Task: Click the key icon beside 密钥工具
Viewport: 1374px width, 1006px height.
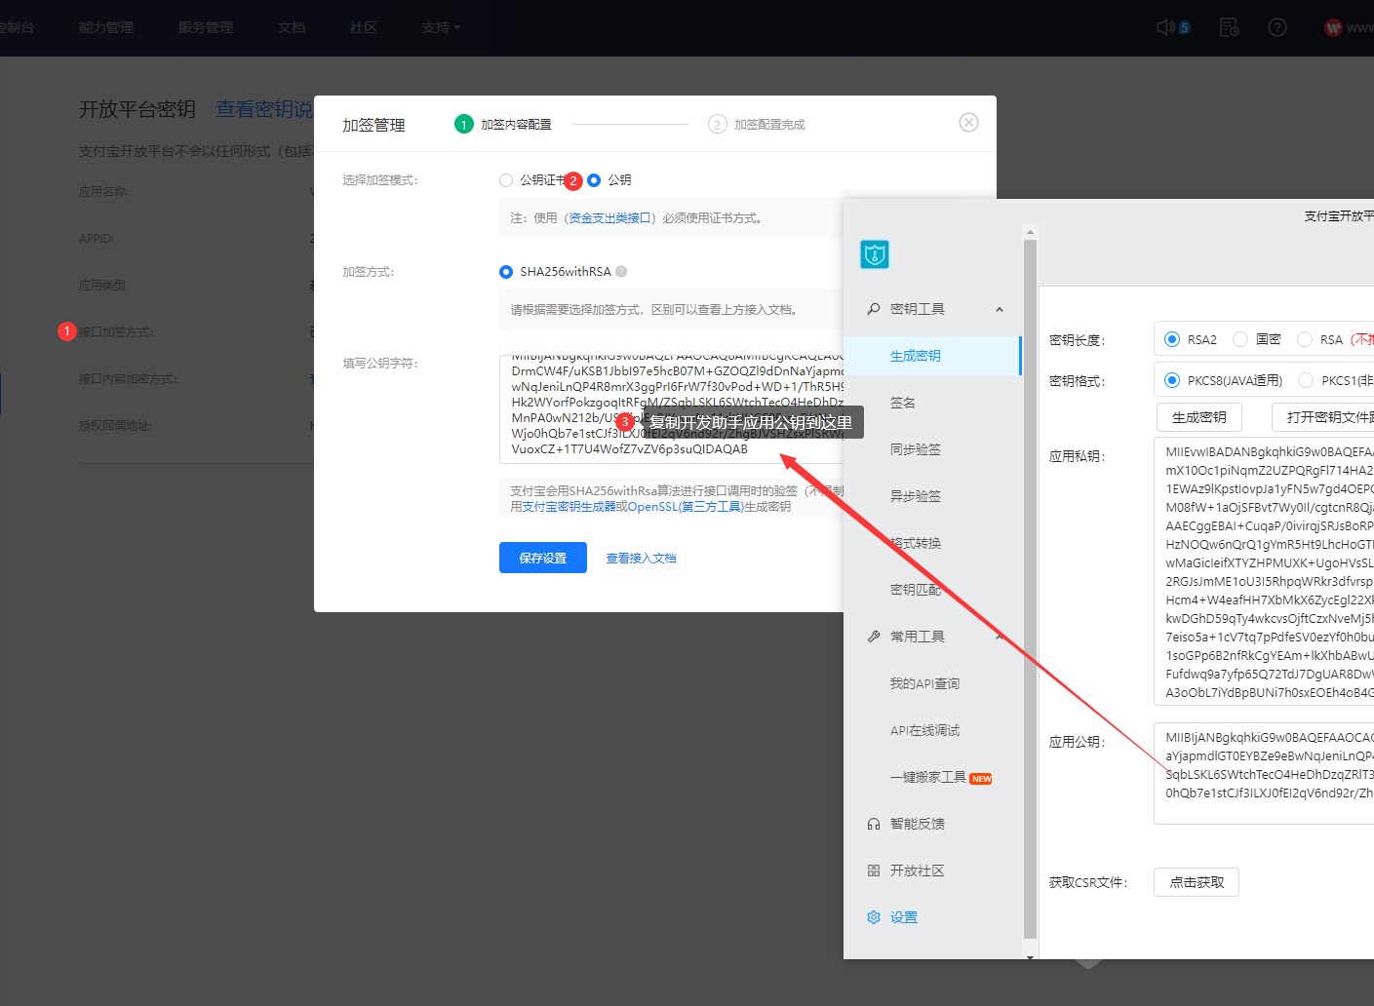Action: [874, 309]
